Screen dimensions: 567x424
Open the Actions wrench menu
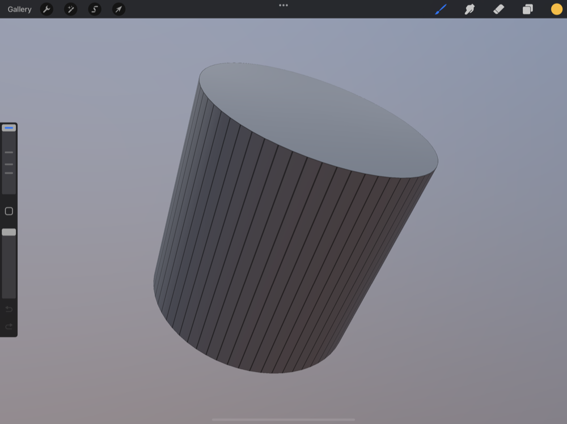46,10
